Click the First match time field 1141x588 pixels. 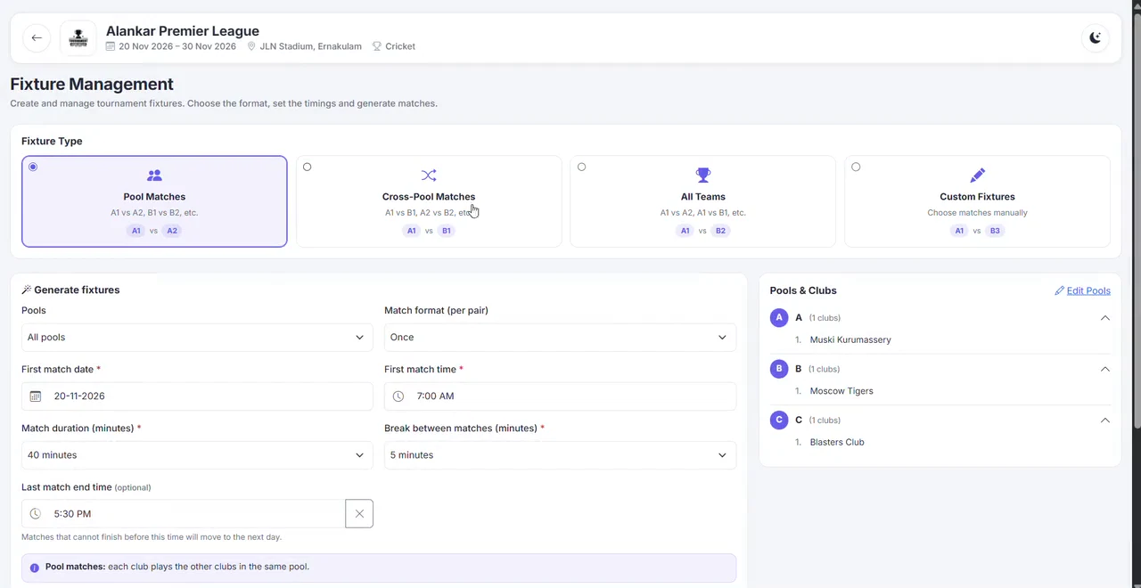(x=560, y=396)
